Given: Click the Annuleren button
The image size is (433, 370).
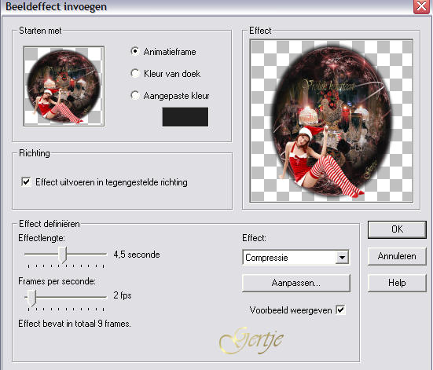Looking at the screenshot, I should click(x=397, y=256).
